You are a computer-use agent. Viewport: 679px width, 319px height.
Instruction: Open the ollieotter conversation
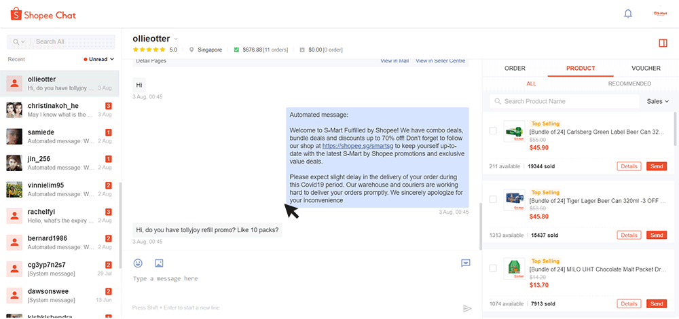click(60, 83)
